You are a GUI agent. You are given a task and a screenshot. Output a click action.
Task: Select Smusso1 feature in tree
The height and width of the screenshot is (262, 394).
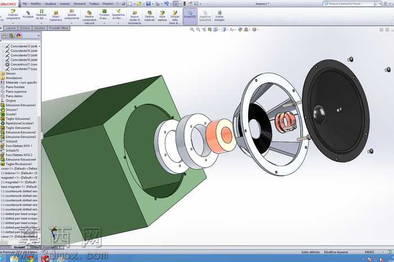coord(9,110)
